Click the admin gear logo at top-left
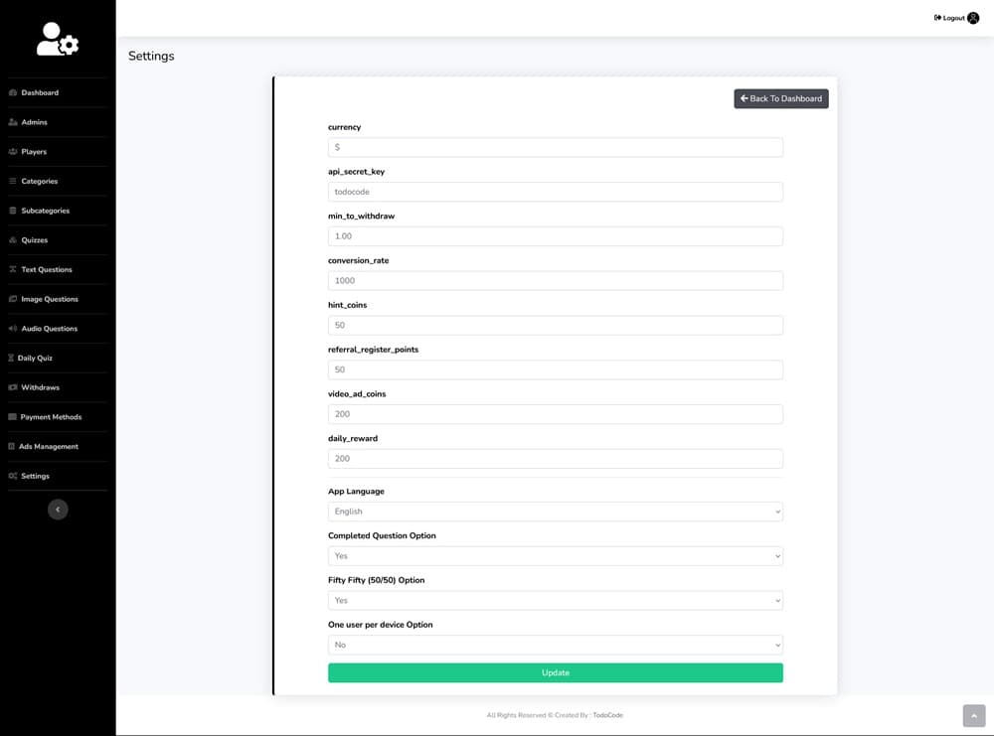 58,39
